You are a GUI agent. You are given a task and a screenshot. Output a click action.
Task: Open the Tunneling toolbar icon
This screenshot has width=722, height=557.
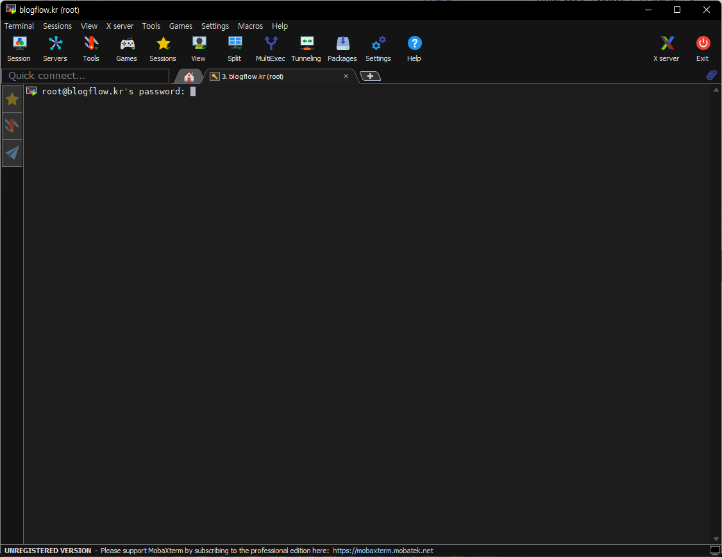click(x=306, y=49)
